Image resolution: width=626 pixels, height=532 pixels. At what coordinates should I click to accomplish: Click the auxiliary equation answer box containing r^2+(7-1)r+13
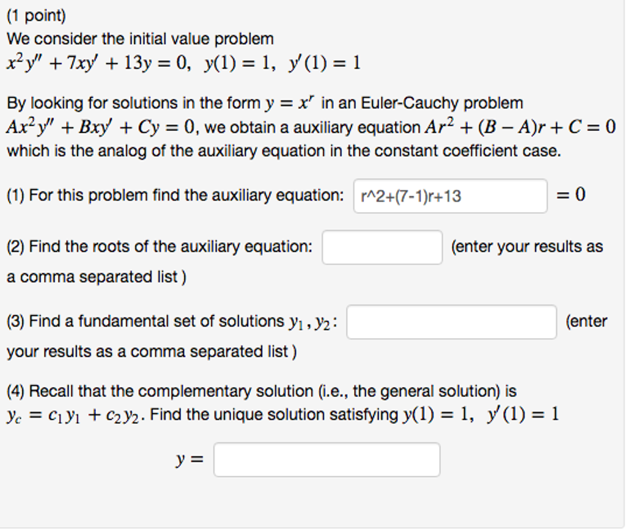(x=449, y=195)
